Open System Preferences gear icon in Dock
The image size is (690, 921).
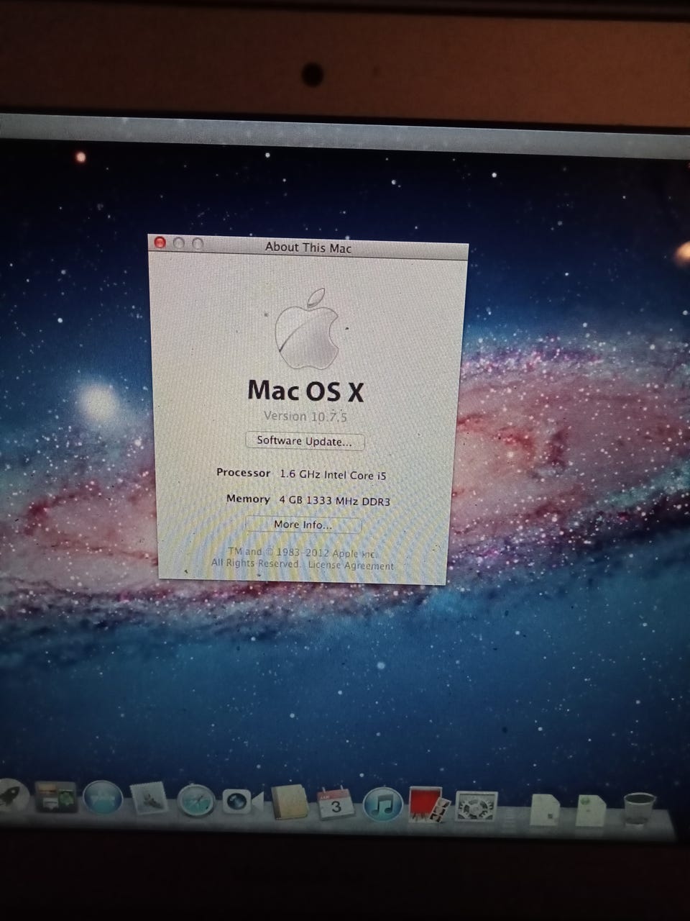476,807
